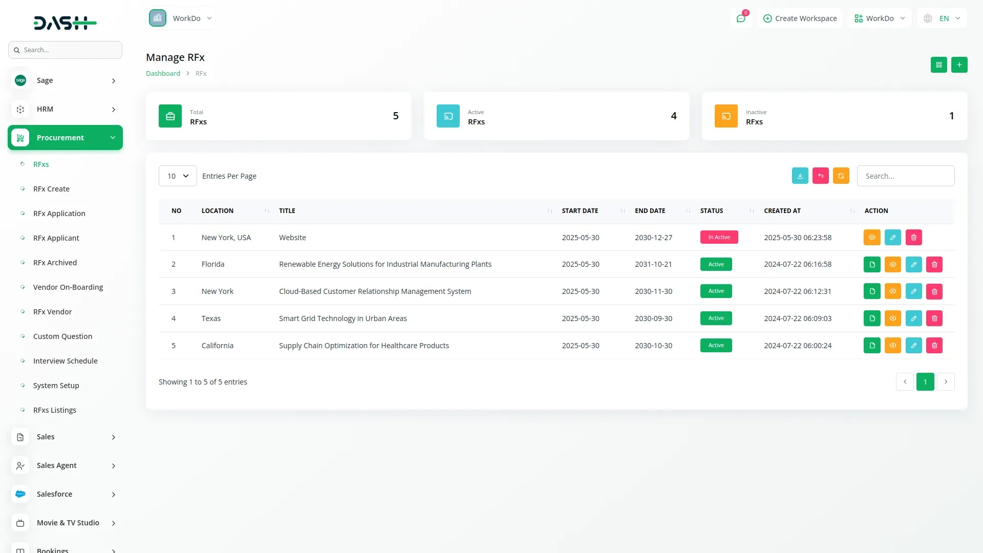This screenshot has width=983, height=553.
Task: Click the orange refresh table icon
Action: click(x=841, y=176)
